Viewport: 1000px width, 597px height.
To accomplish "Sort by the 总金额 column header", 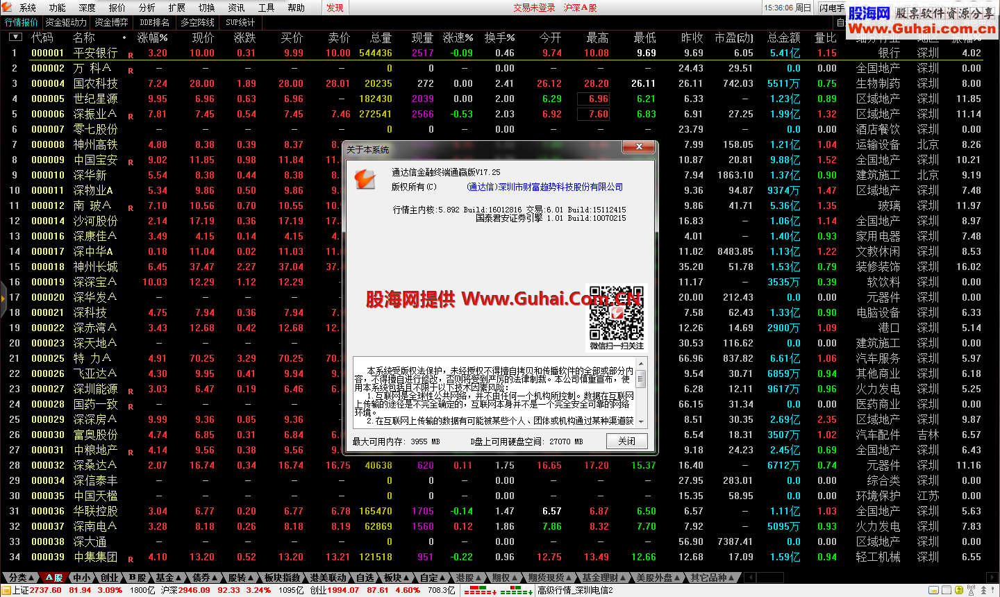I will (783, 37).
